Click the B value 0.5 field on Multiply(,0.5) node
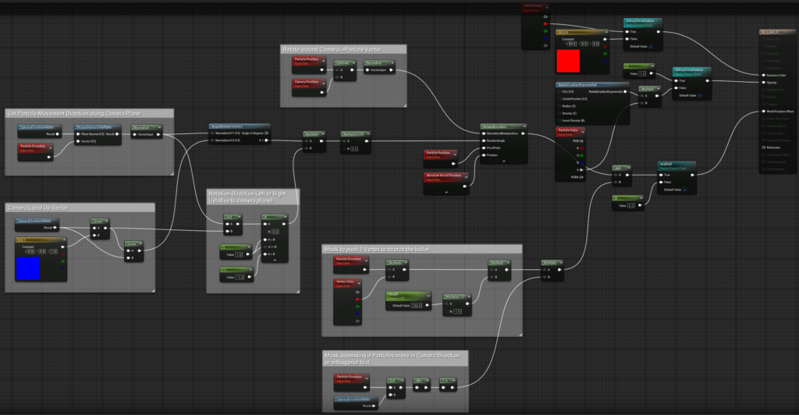This screenshot has height=415, width=799. tap(354, 149)
